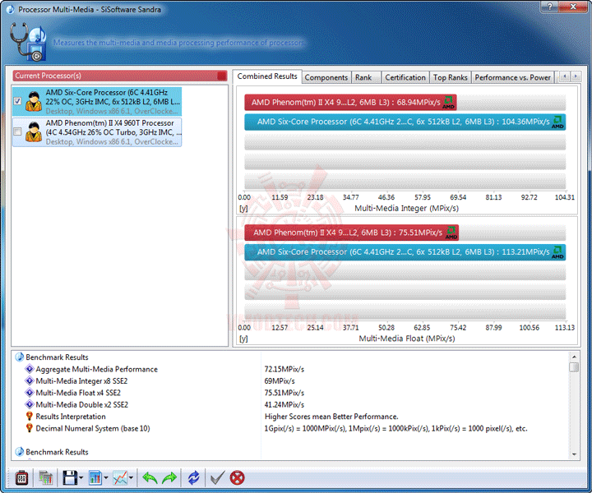Click AMD logo on the 75.51MPix/s bar
Image resolution: width=592 pixels, height=493 pixels.
(x=451, y=233)
